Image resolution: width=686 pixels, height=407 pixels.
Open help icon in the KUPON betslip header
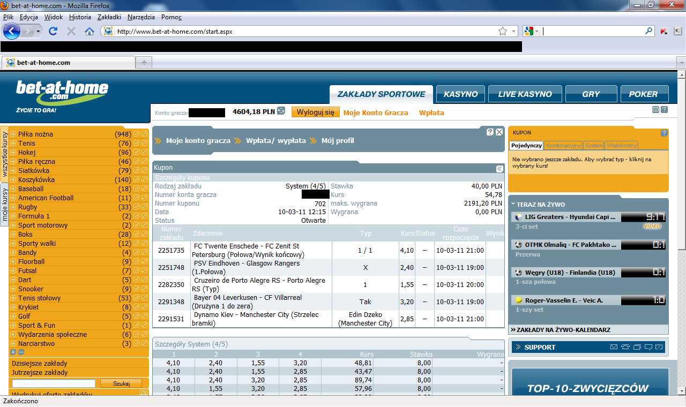coord(665,133)
